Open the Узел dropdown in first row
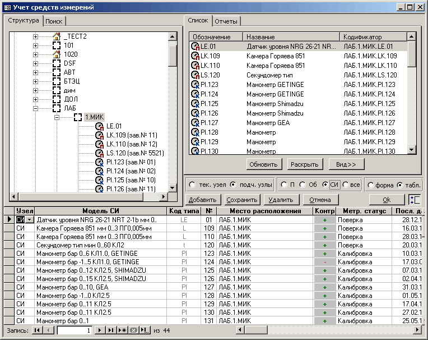Viewport: 428px width, 340px height. point(30,219)
